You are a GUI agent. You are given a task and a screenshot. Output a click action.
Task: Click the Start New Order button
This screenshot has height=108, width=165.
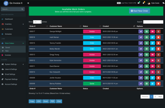click(x=139, y=11)
